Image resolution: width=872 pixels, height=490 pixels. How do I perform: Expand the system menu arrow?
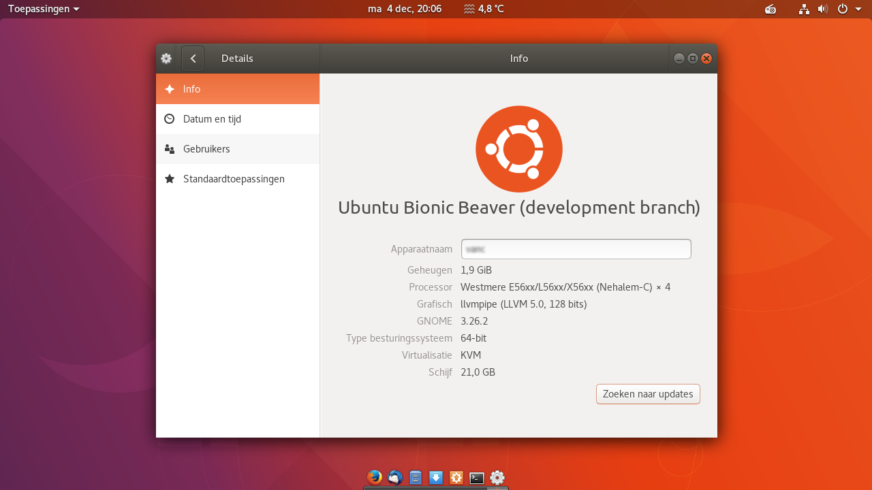click(858, 9)
